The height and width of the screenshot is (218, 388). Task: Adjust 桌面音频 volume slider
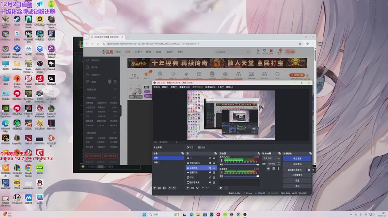tap(242, 176)
